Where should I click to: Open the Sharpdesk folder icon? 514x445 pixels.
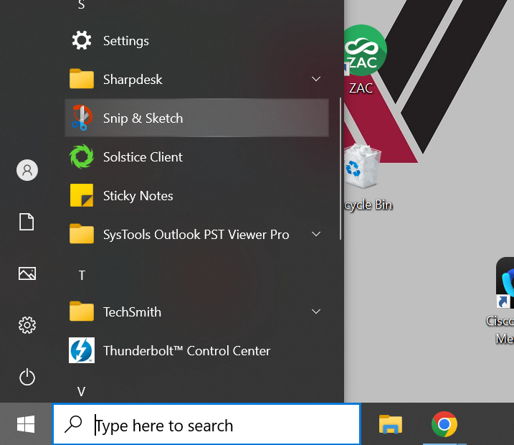81,79
